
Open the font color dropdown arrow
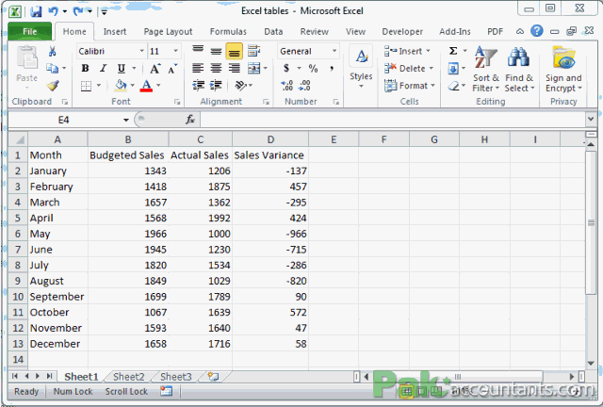(x=158, y=86)
